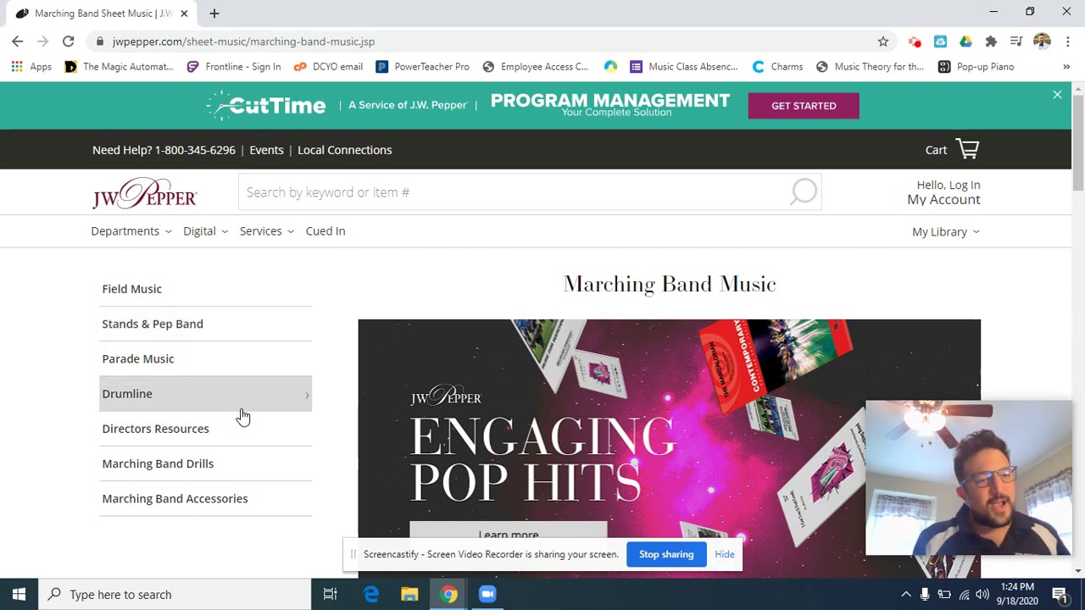Click the CutTime logo

266,105
